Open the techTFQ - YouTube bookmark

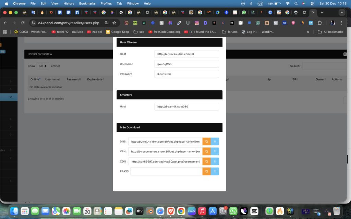point(67,32)
